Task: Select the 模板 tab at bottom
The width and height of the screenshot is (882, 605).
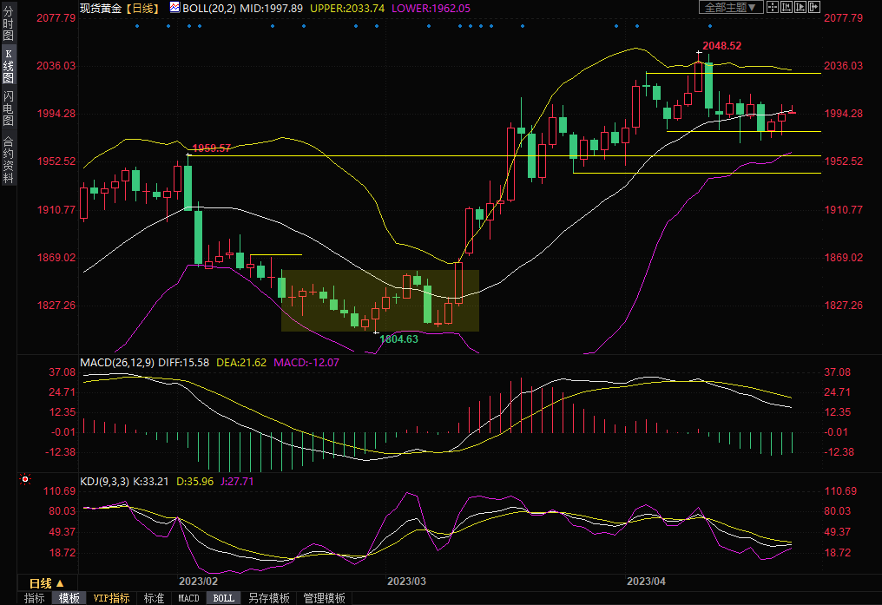Action: click(69, 598)
